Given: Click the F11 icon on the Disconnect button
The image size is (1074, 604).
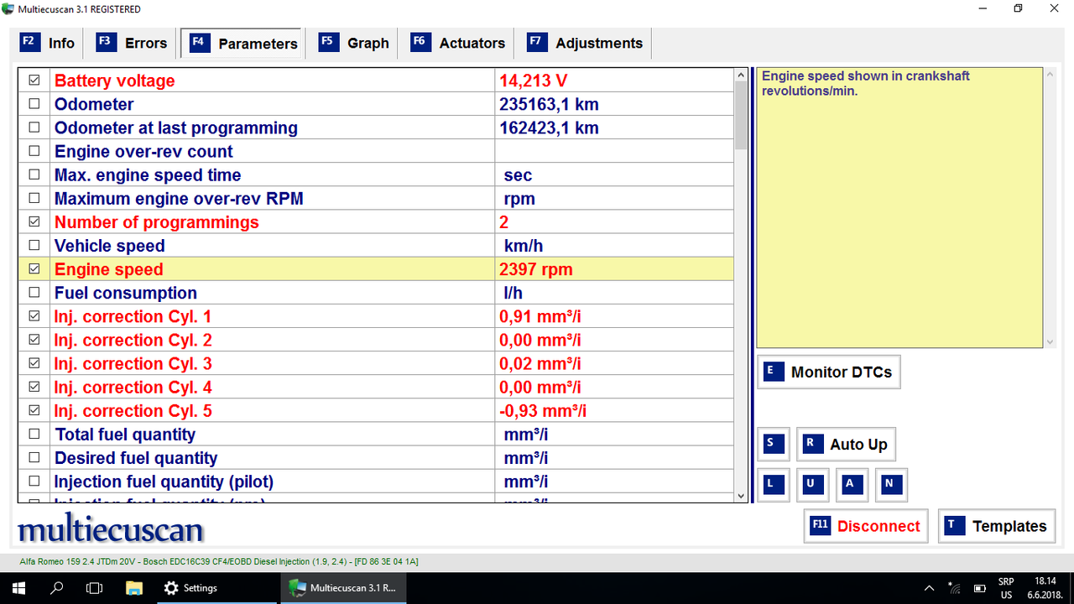Looking at the screenshot, I should 819,526.
